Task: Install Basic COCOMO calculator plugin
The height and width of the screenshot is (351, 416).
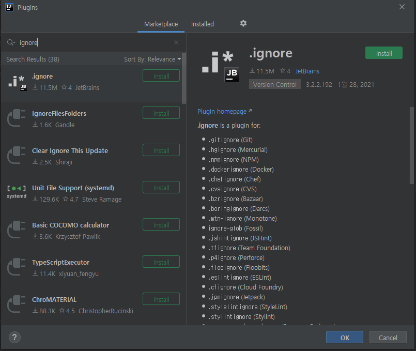Action: pos(161,225)
